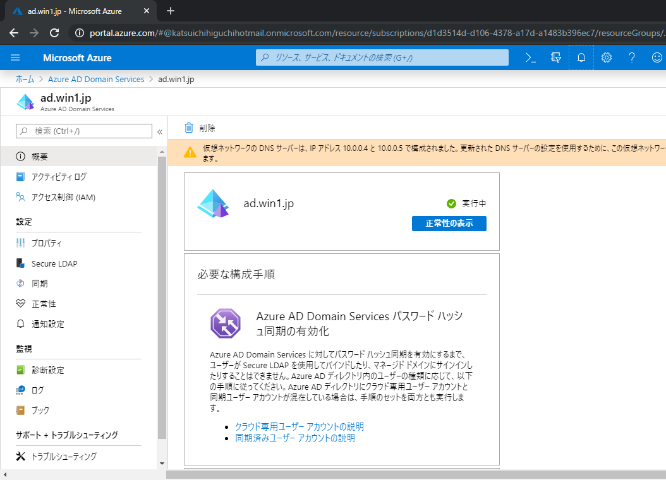
Task: Close the ad.win1.jp browser tab
Action: [x=147, y=11]
